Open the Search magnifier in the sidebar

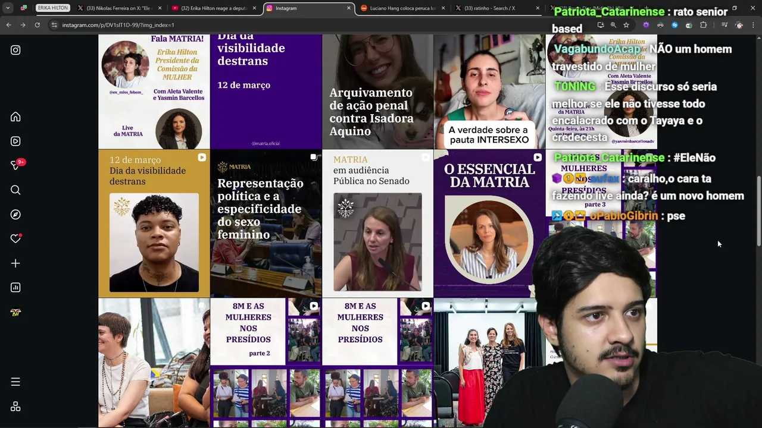[15, 190]
